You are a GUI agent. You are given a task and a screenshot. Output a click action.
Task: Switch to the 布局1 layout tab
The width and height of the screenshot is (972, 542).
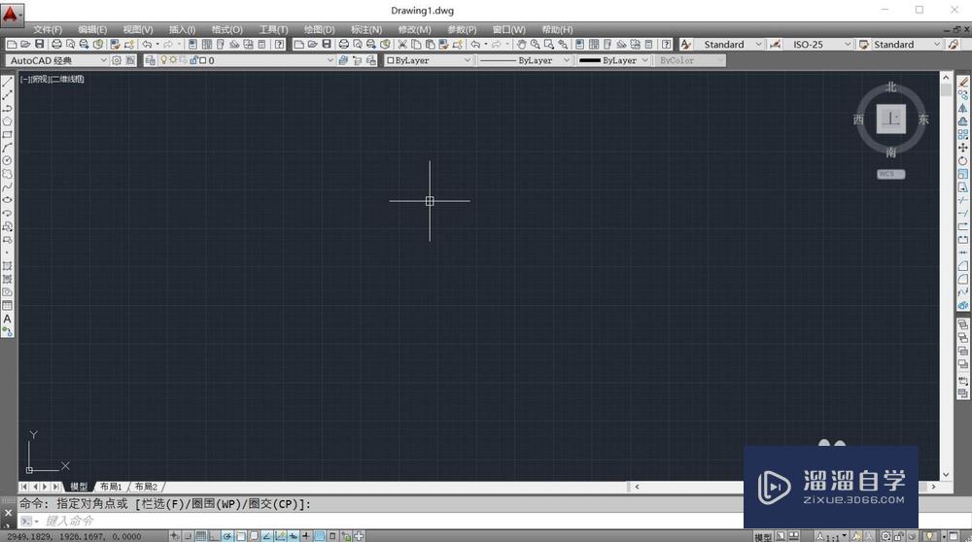pos(111,487)
